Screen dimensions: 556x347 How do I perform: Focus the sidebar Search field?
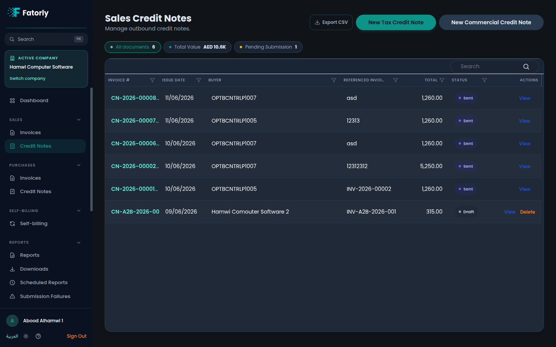click(x=46, y=39)
